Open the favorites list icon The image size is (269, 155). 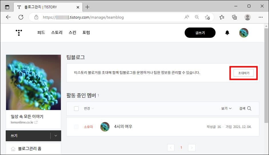(222, 17)
